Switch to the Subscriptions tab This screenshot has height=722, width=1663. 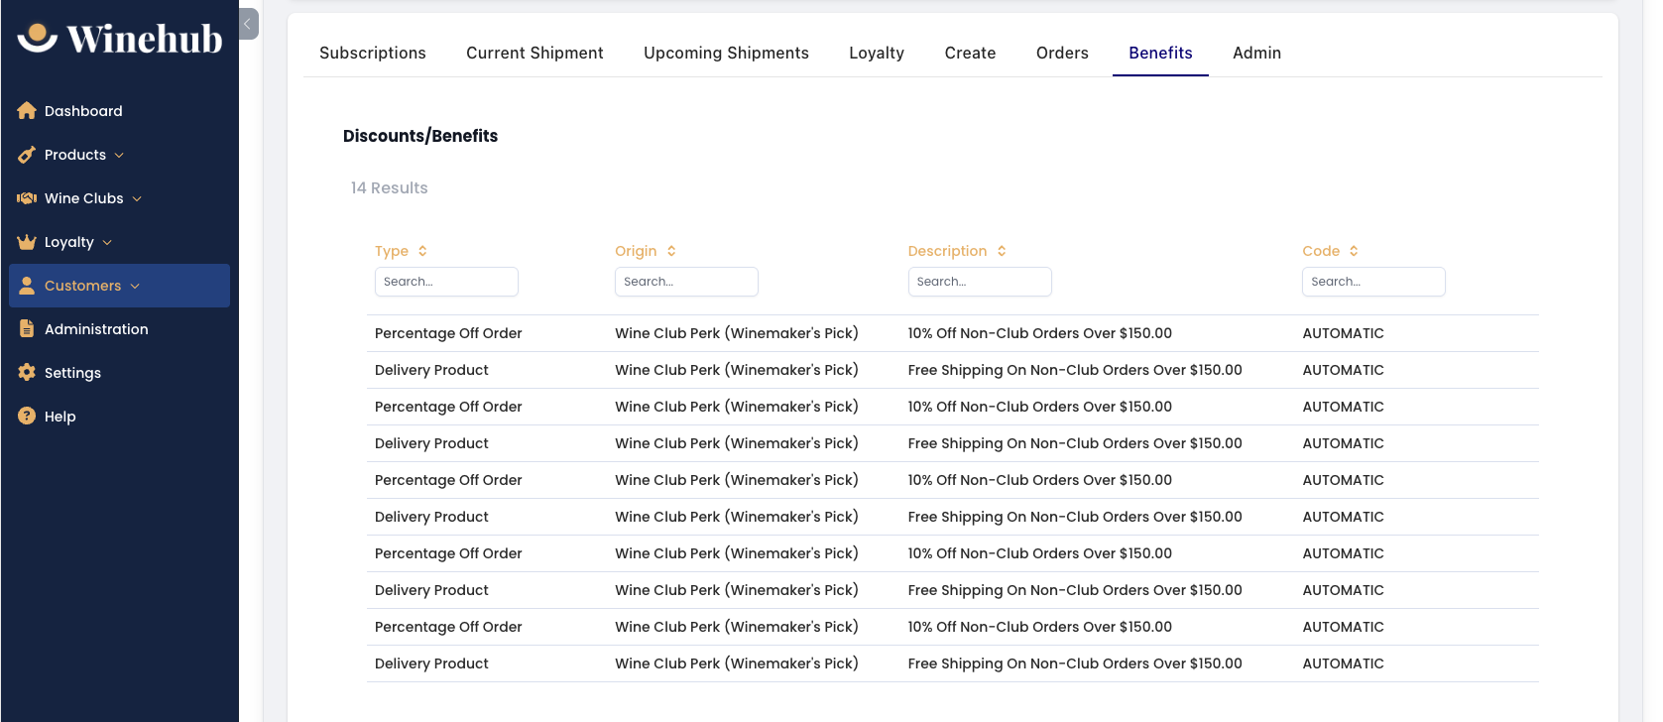point(373,53)
